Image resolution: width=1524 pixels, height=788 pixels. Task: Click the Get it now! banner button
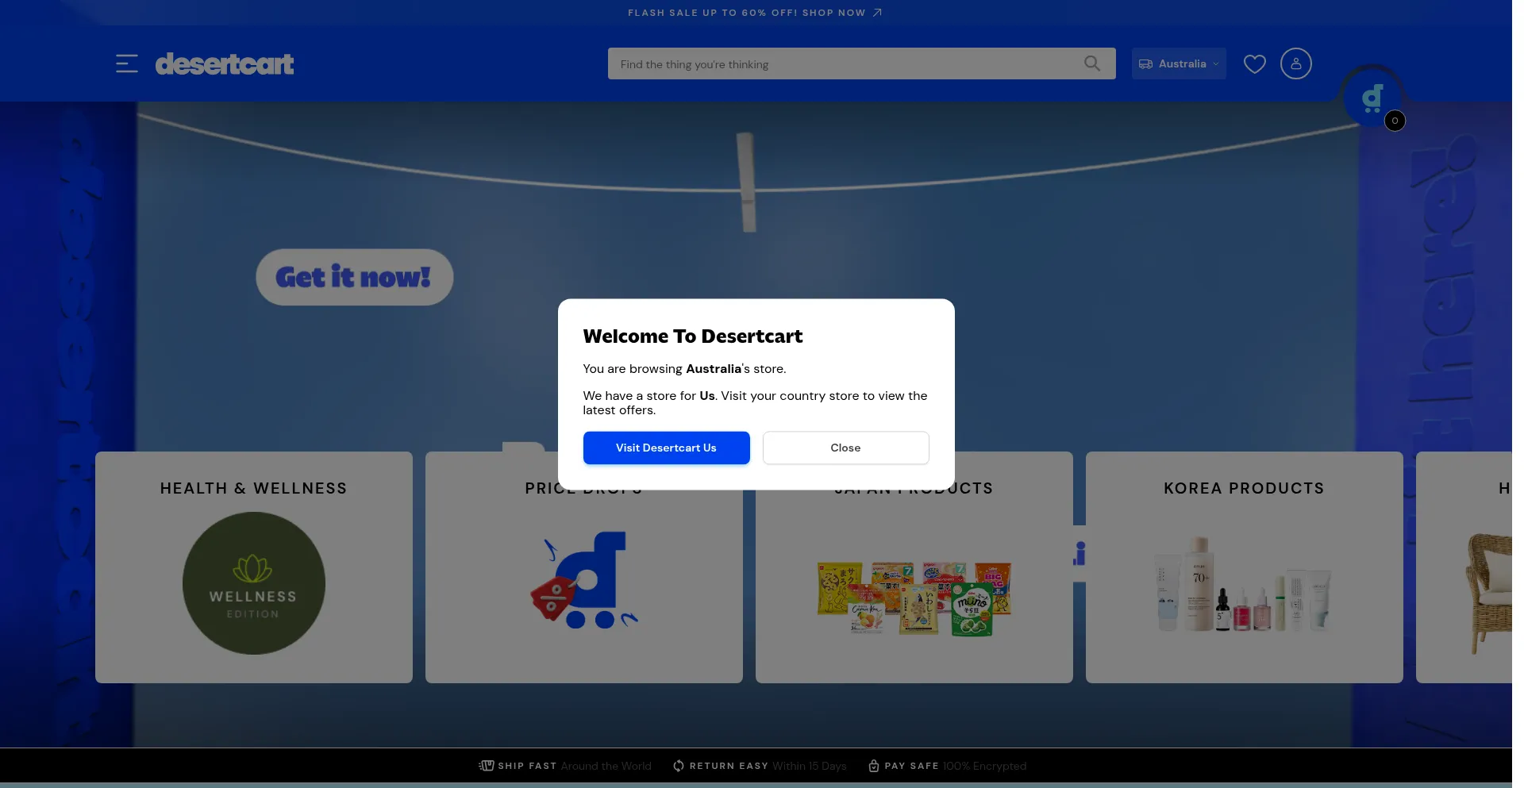pyautogui.click(x=354, y=277)
